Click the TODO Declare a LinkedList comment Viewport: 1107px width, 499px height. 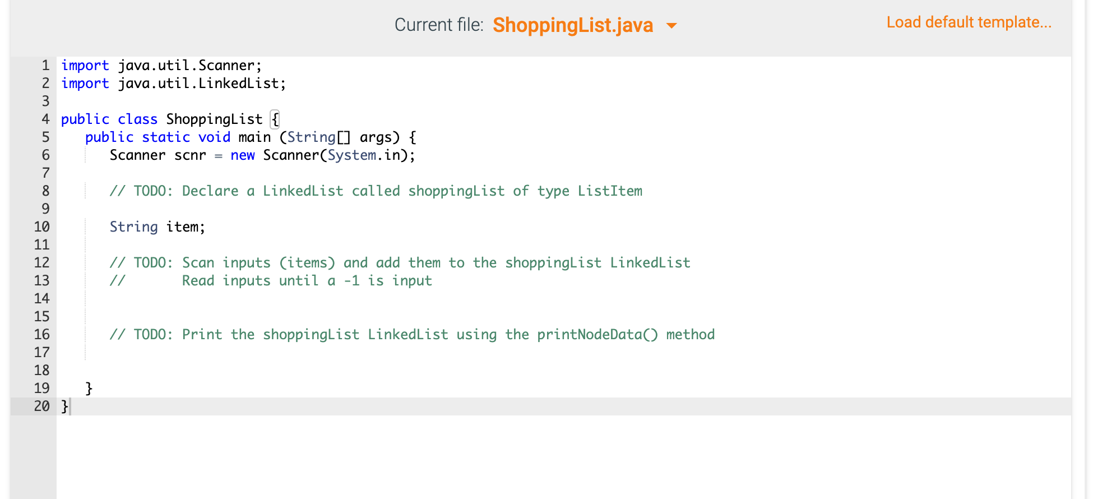point(376,191)
